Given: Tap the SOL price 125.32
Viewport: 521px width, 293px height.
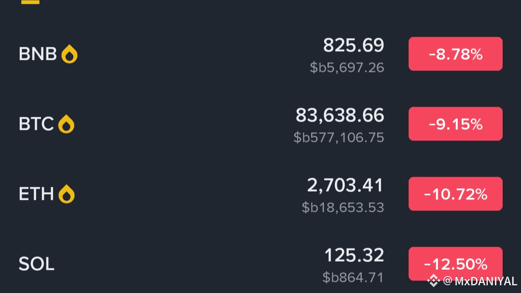Looking at the screenshot, I should (354, 255).
